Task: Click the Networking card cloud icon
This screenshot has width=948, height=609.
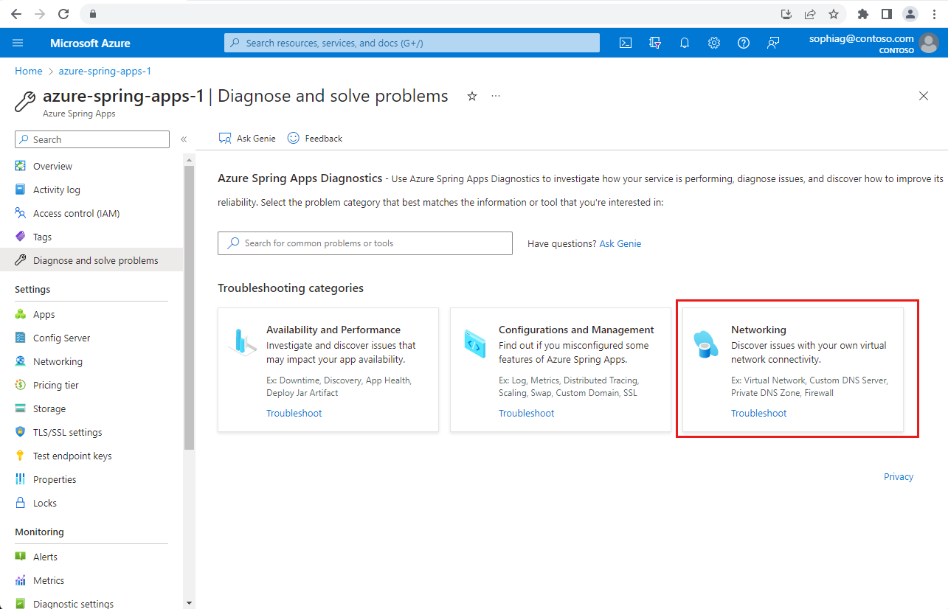Action: coord(707,344)
